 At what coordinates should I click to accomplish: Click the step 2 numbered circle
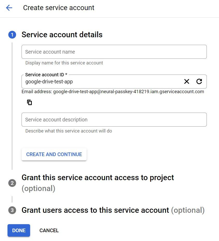tap(12, 183)
